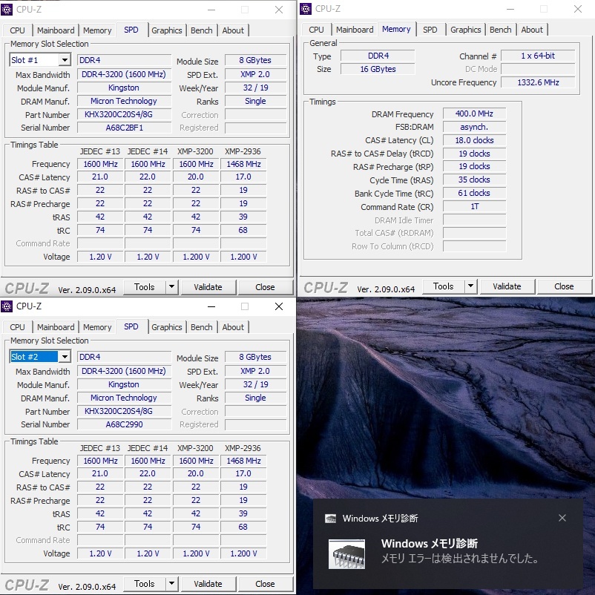This screenshot has height=595, width=595.
Task: Click the small header icon in the notification
Action: point(331,519)
